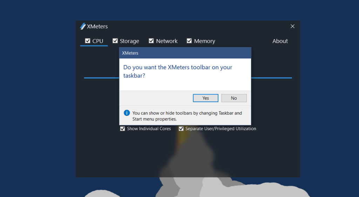The height and width of the screenshot is (197, 359).
Task: Toggle the CPU checkbox
Action: click(x=87, y=41)
